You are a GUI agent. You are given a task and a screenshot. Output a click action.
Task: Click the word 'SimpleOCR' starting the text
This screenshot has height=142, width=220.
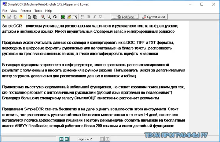coord(12,26)
